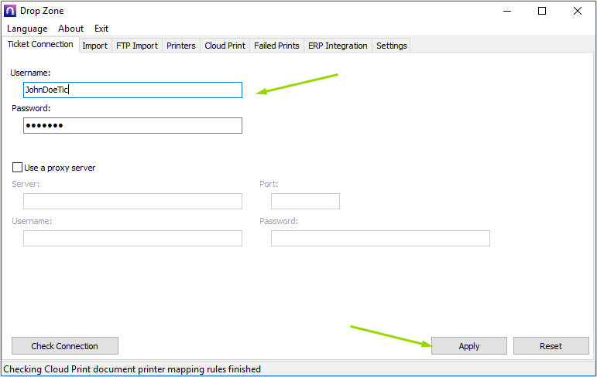Click the proxy Password input field

(x=380, y=238)
